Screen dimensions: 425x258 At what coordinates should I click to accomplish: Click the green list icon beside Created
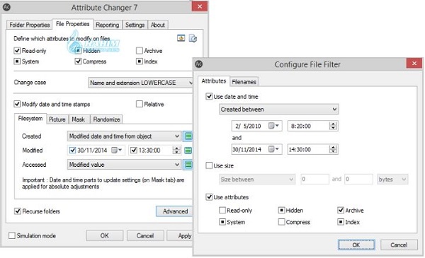[x=188, y=136]
